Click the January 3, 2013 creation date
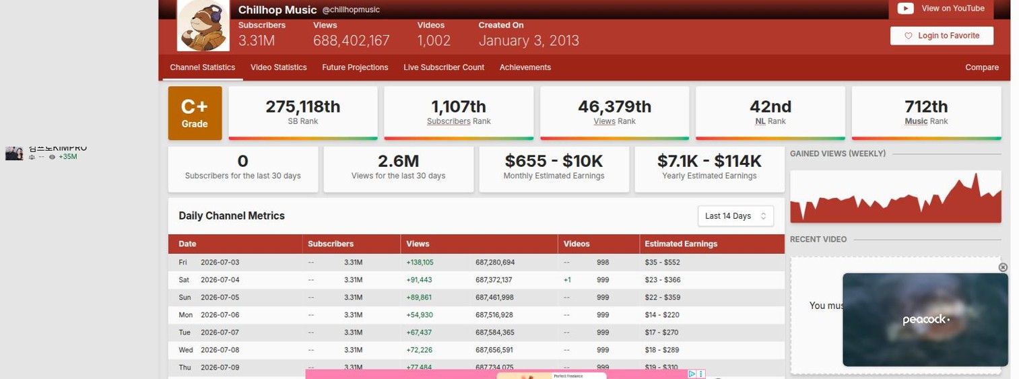Image resolution: width=1019 pixels, height=379 pixels. tap(529, 40)
